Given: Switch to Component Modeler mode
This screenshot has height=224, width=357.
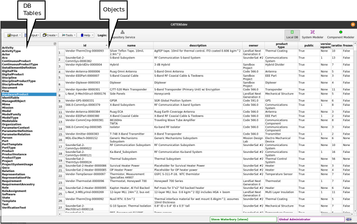Looking at the screenshot, I should (x=341, y=35).
